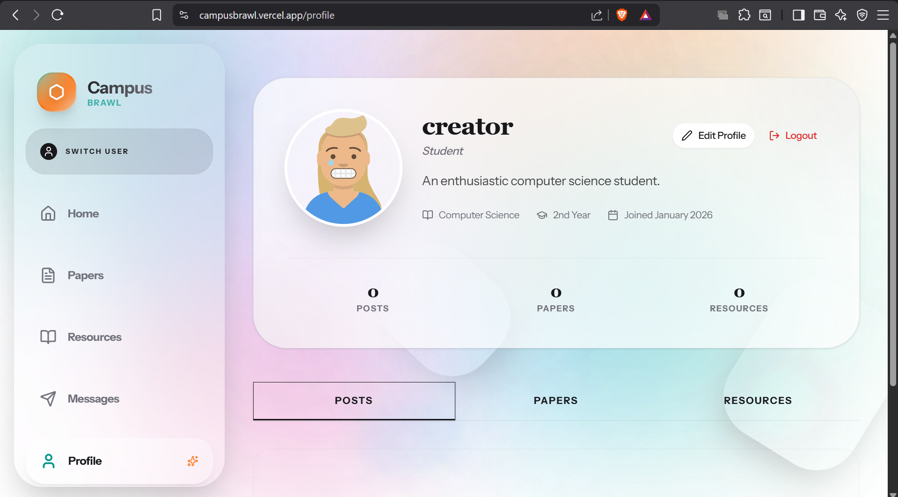
Task: Click the calendar icon beside Joined January 2026
Action: (613, 215)
